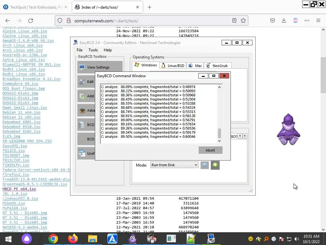Viewport: 326px width, 245px height.
Task: Switch to the Linux/BSD tab
Action: point(173,66)
